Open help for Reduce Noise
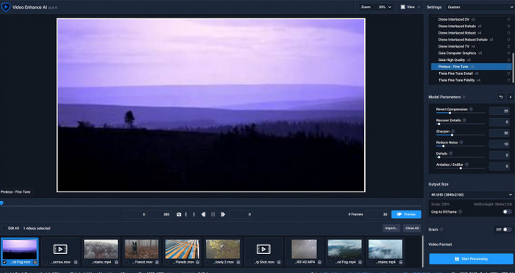 pos(461,142)
